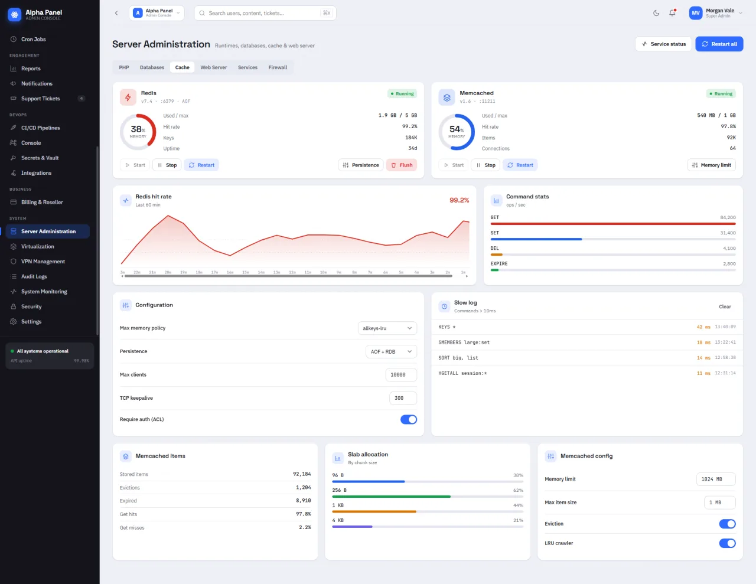Screen dimensions: 756x584
Task: Flush the Redis cache
Action: coord(402,165)
